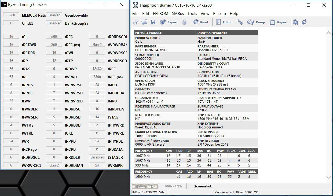Open the Backup menu

coord(219,14)
